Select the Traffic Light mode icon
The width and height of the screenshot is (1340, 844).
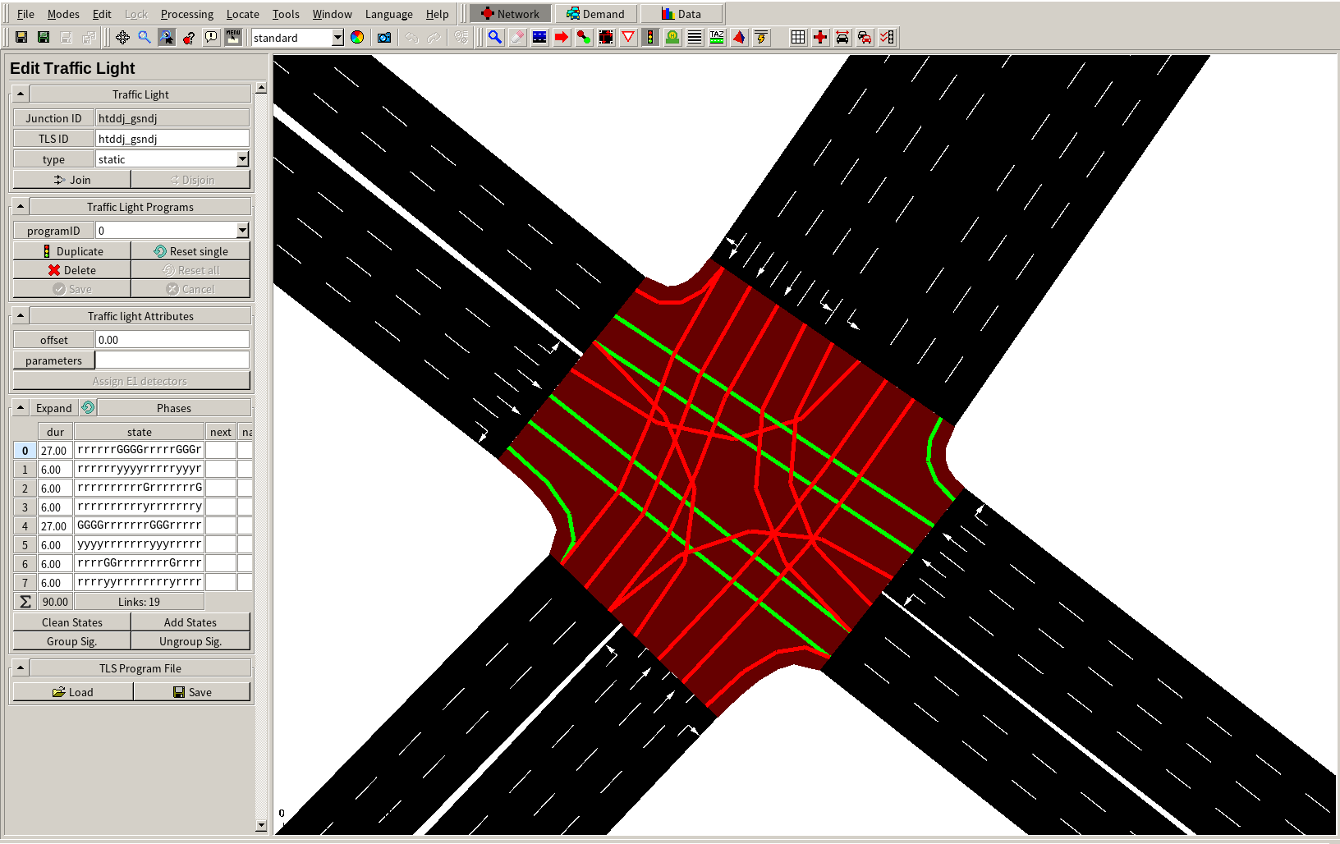click(650, 37)
